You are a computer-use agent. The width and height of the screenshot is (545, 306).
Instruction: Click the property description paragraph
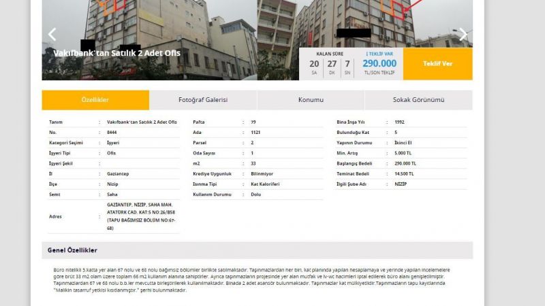252,280
